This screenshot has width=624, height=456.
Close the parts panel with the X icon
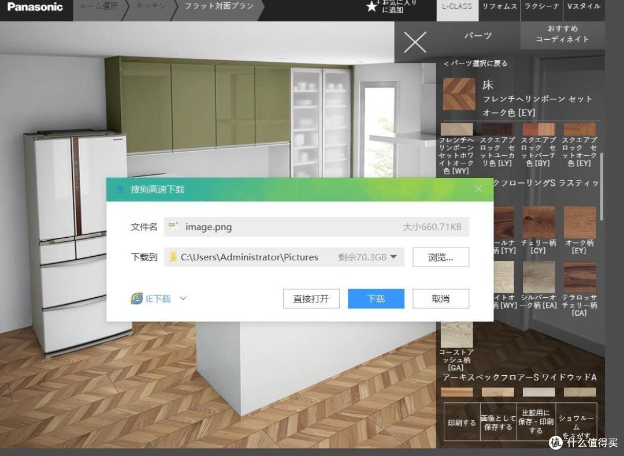(x=415, y=43)
